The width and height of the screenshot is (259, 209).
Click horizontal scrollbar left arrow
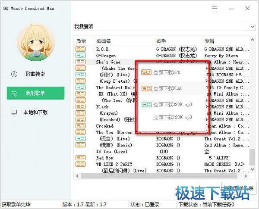77,176
